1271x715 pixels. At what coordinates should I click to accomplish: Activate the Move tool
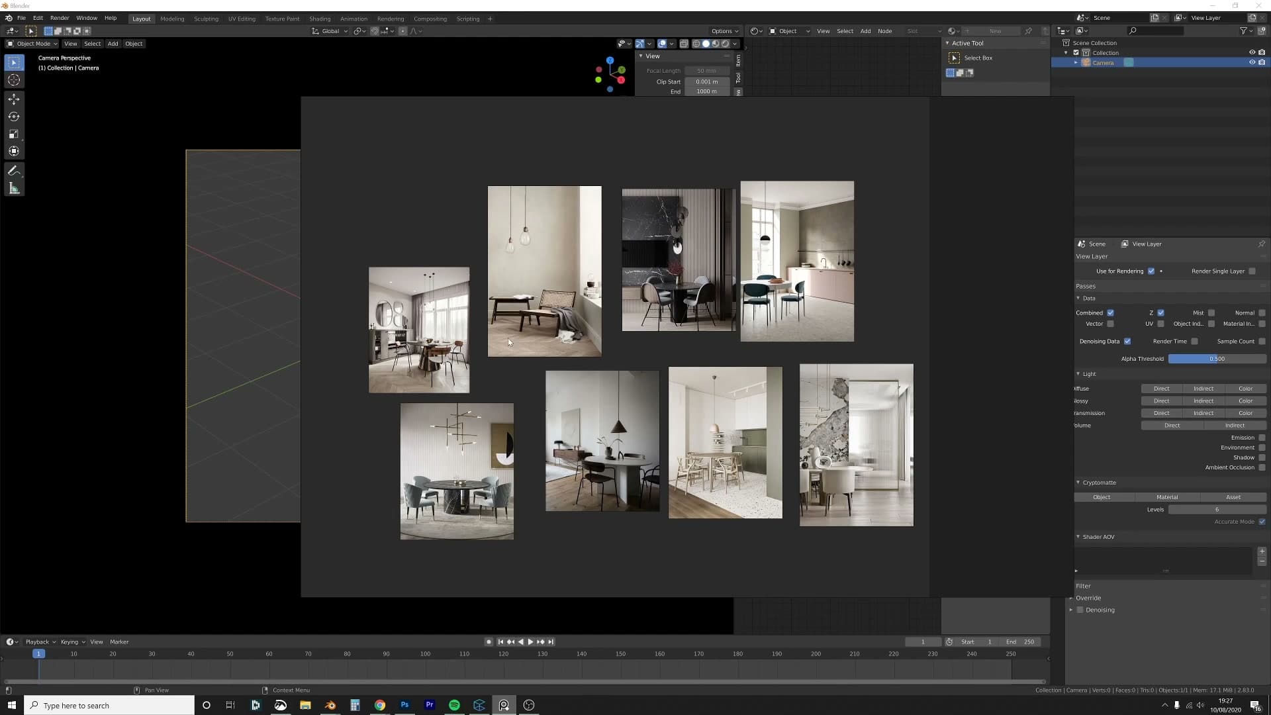(14, 99)
